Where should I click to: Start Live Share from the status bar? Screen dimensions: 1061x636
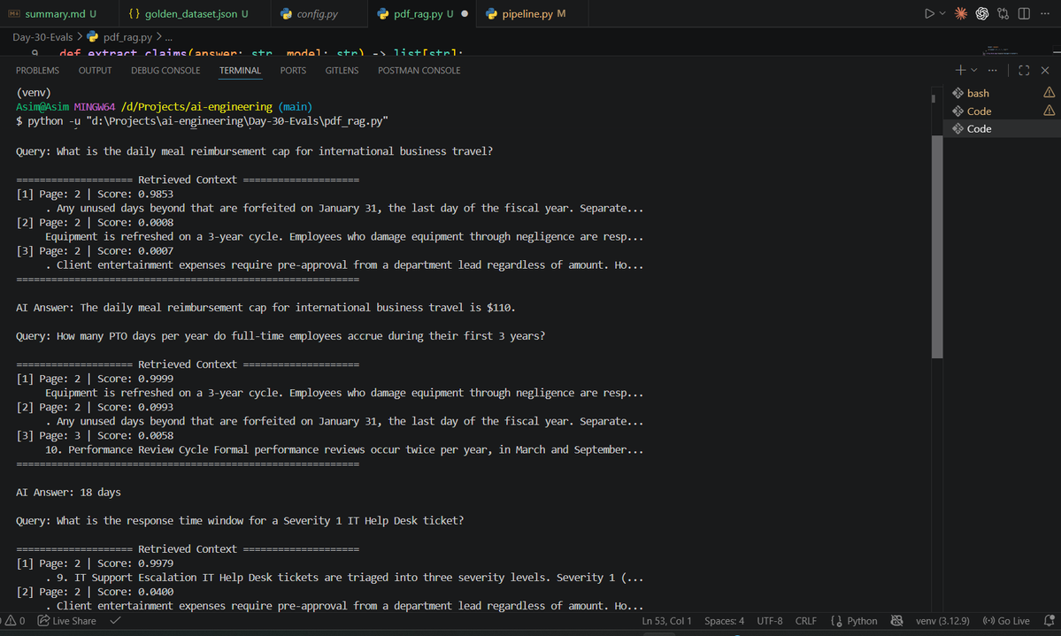66,620
